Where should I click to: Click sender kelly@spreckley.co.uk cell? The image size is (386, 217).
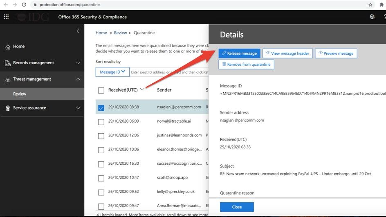pos(176,191)
